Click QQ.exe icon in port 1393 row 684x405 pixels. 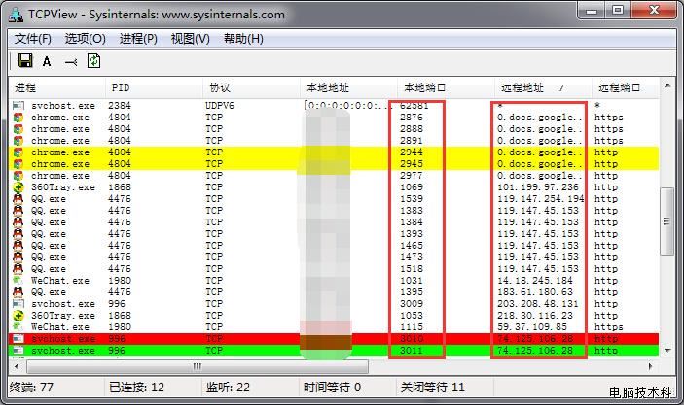point(18,234)
